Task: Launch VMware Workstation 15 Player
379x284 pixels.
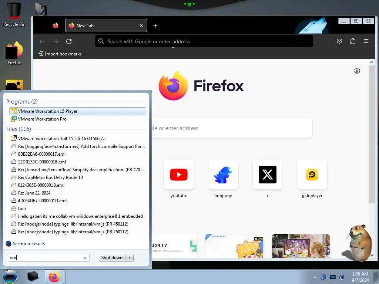Action: point(78,111)
